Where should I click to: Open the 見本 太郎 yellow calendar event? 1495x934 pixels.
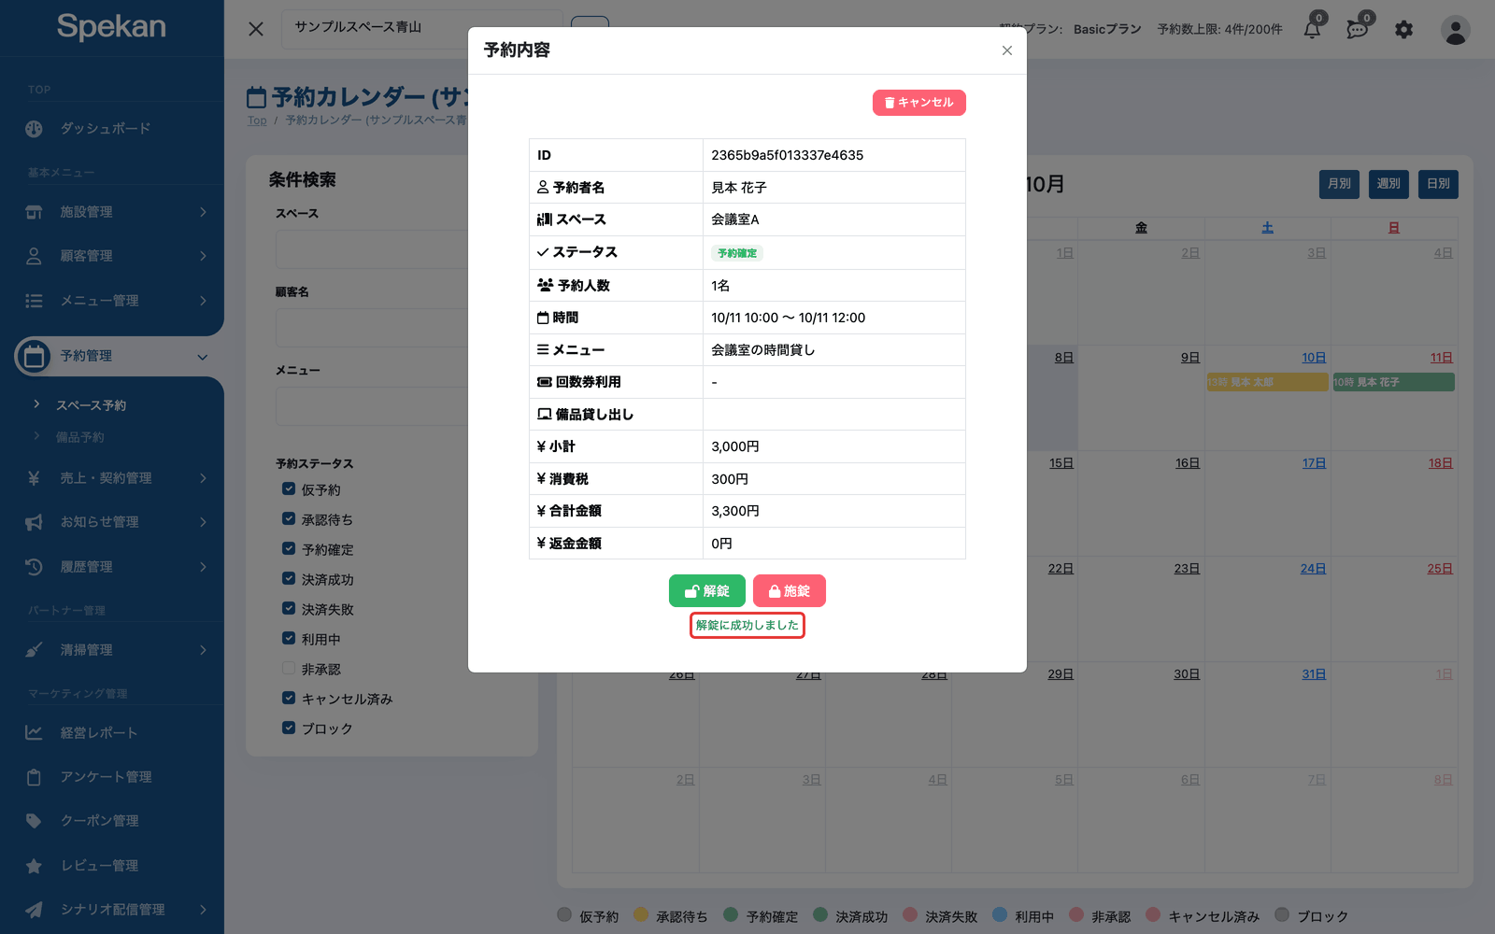[x=1267, y=382]
